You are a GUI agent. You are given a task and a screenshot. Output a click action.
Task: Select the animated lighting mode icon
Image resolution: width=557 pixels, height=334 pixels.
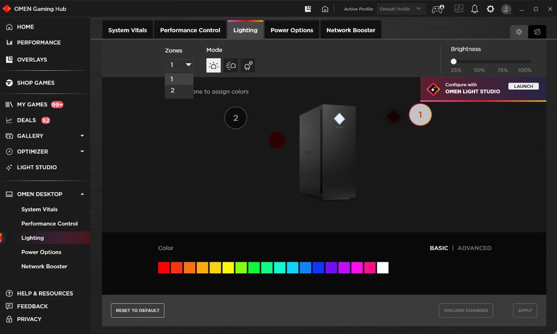coord(231,65)
